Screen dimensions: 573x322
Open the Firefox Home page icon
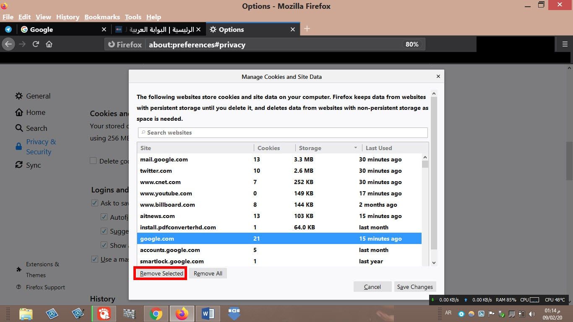[x=49, y=44]
